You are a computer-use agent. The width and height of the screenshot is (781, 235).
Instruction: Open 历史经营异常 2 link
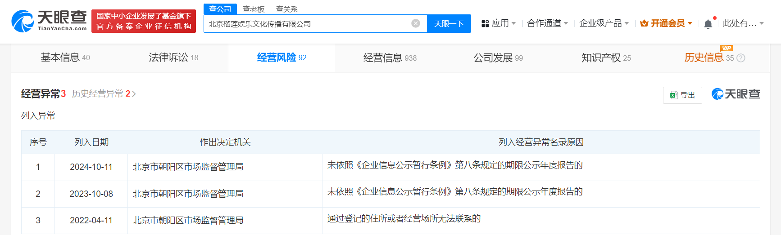(104, 93)
